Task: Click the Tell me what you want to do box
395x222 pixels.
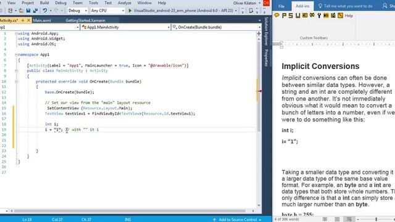Action: 346,6
